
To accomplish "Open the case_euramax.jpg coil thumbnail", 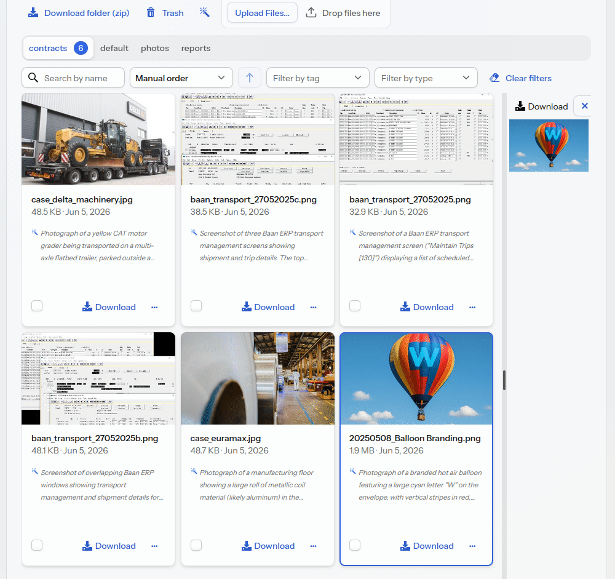I will tap(257, 378).
